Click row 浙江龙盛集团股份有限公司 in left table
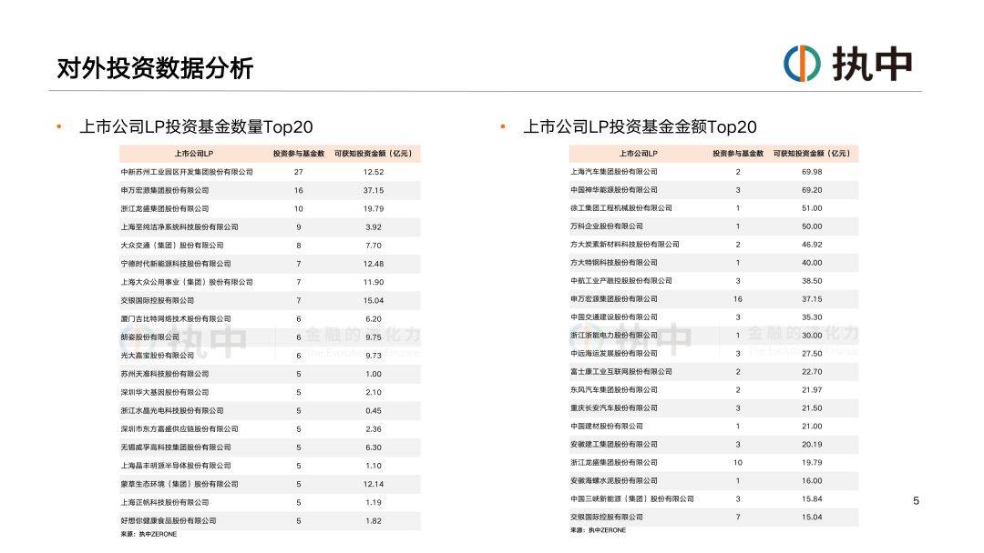The width and height of the screenshot is (984, 553). coord(270,208)
